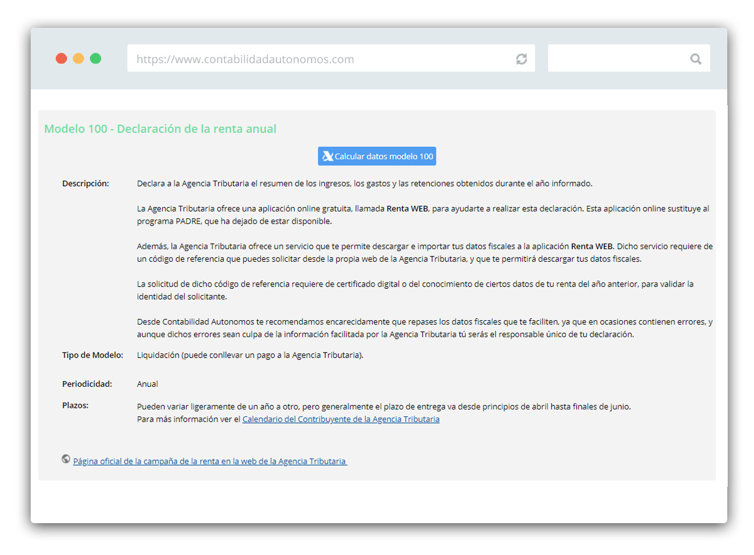Click the reload icon in the address bar

coord(521,59)
